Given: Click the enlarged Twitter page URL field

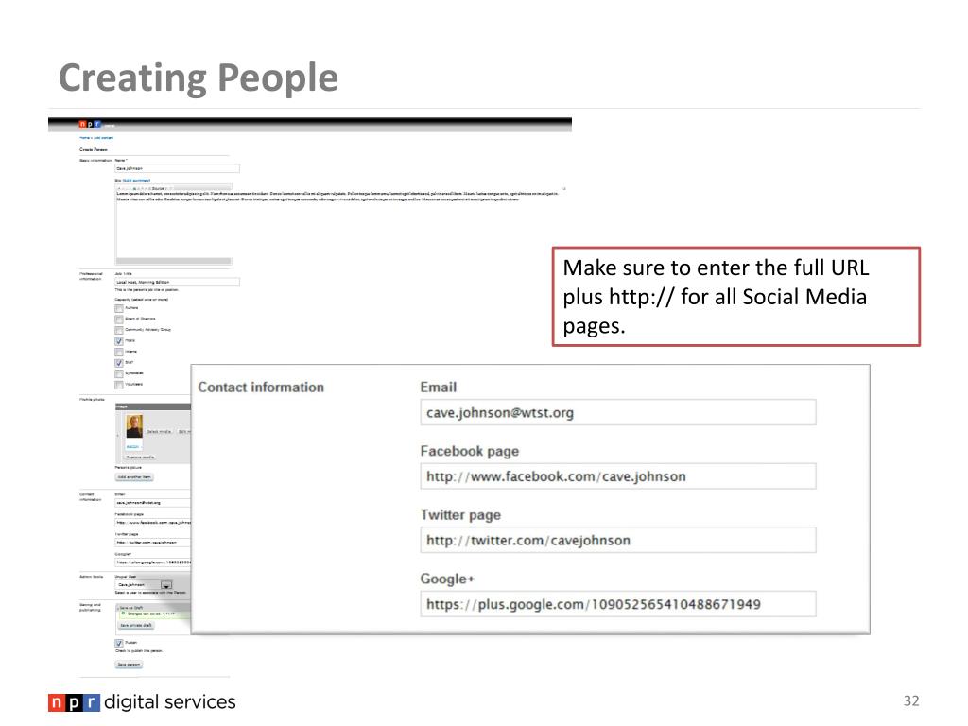Looking at the screenshot, I should tap(618, 540).
